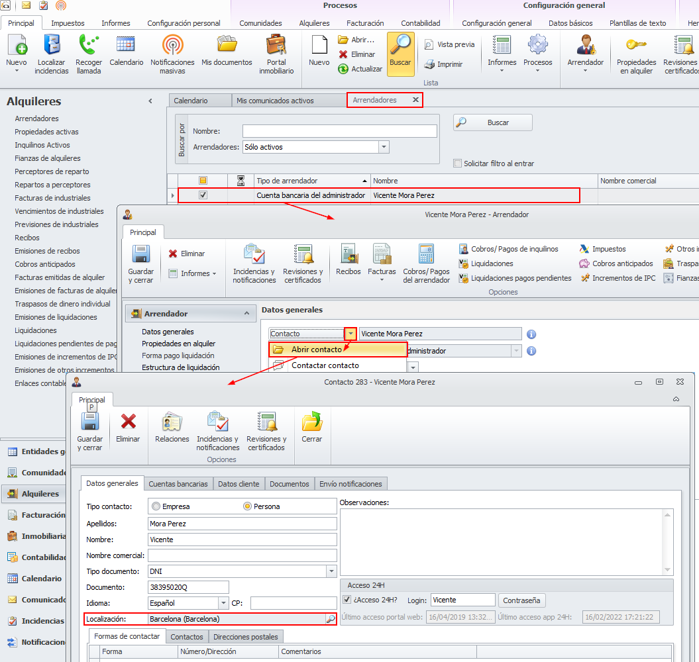Click the Buscar button in filter panel

coord(492,122)
